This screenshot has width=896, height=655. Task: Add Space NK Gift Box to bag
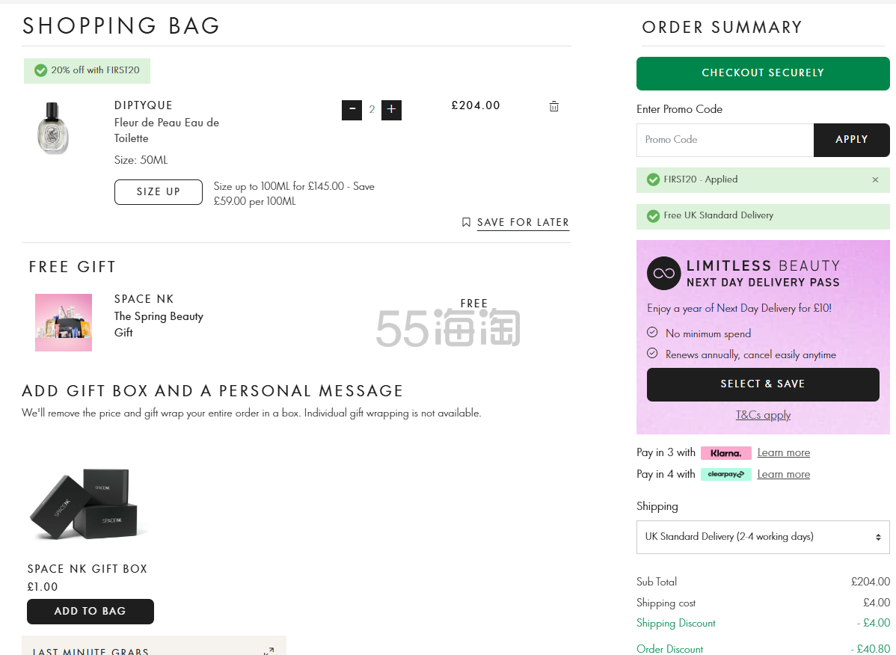pyautogui.click(x=90, y=611)
